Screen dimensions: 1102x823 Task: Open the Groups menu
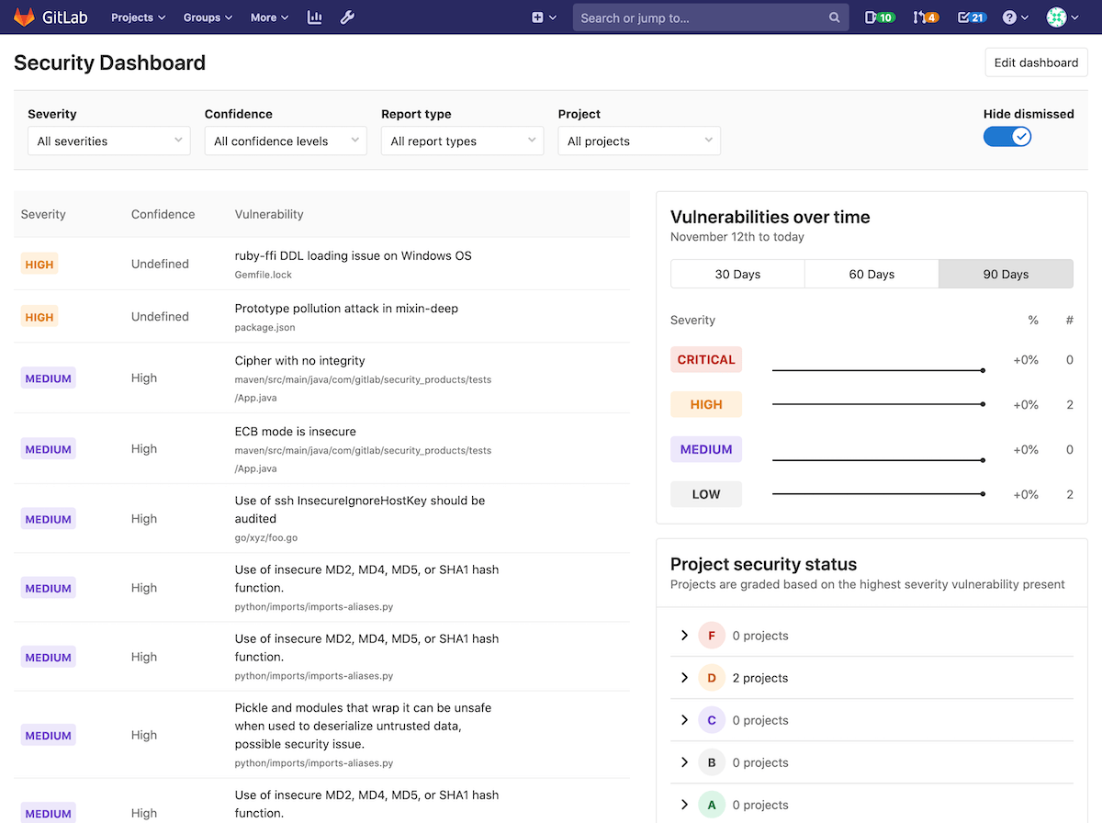[207, 17]
